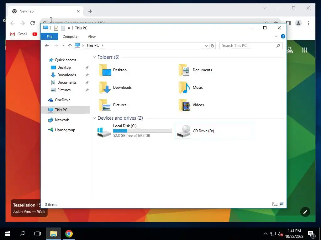The width and height of the screenshot is (321, 240).
Task: Select the Videos folder icon
Action: tap(184, 105)
